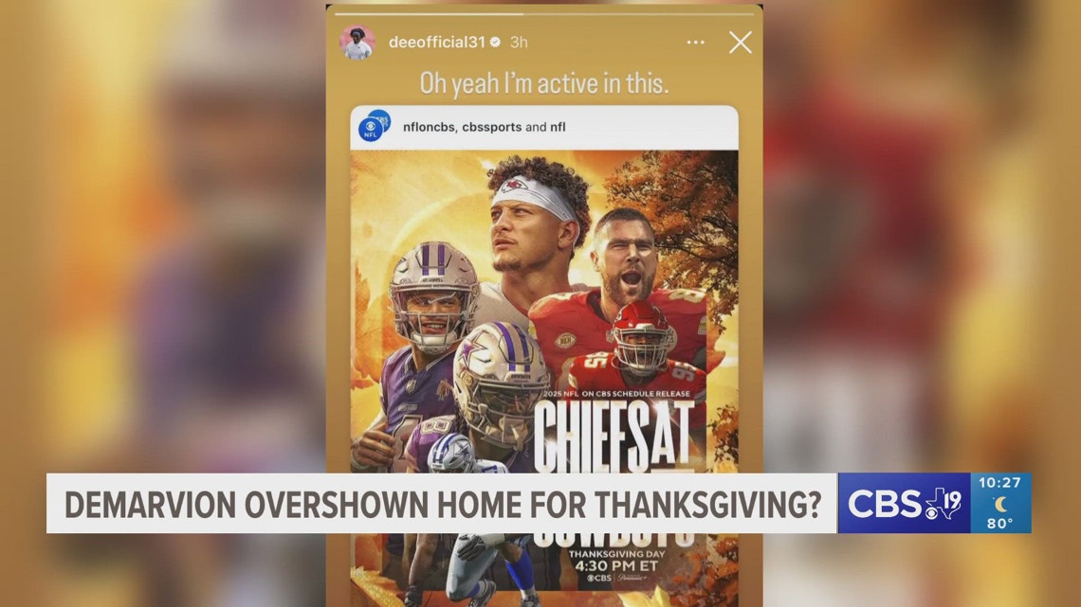
Task: Open the deeofficial31 username link
Action: click(437, 43)
